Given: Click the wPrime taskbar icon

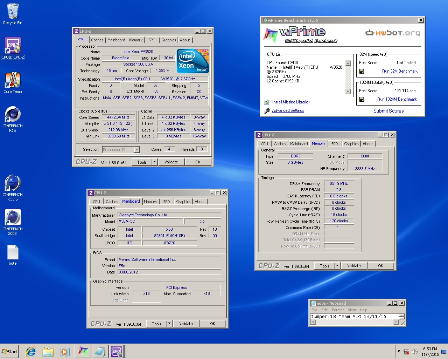Looking at the screenshot, I should [83, 352].
